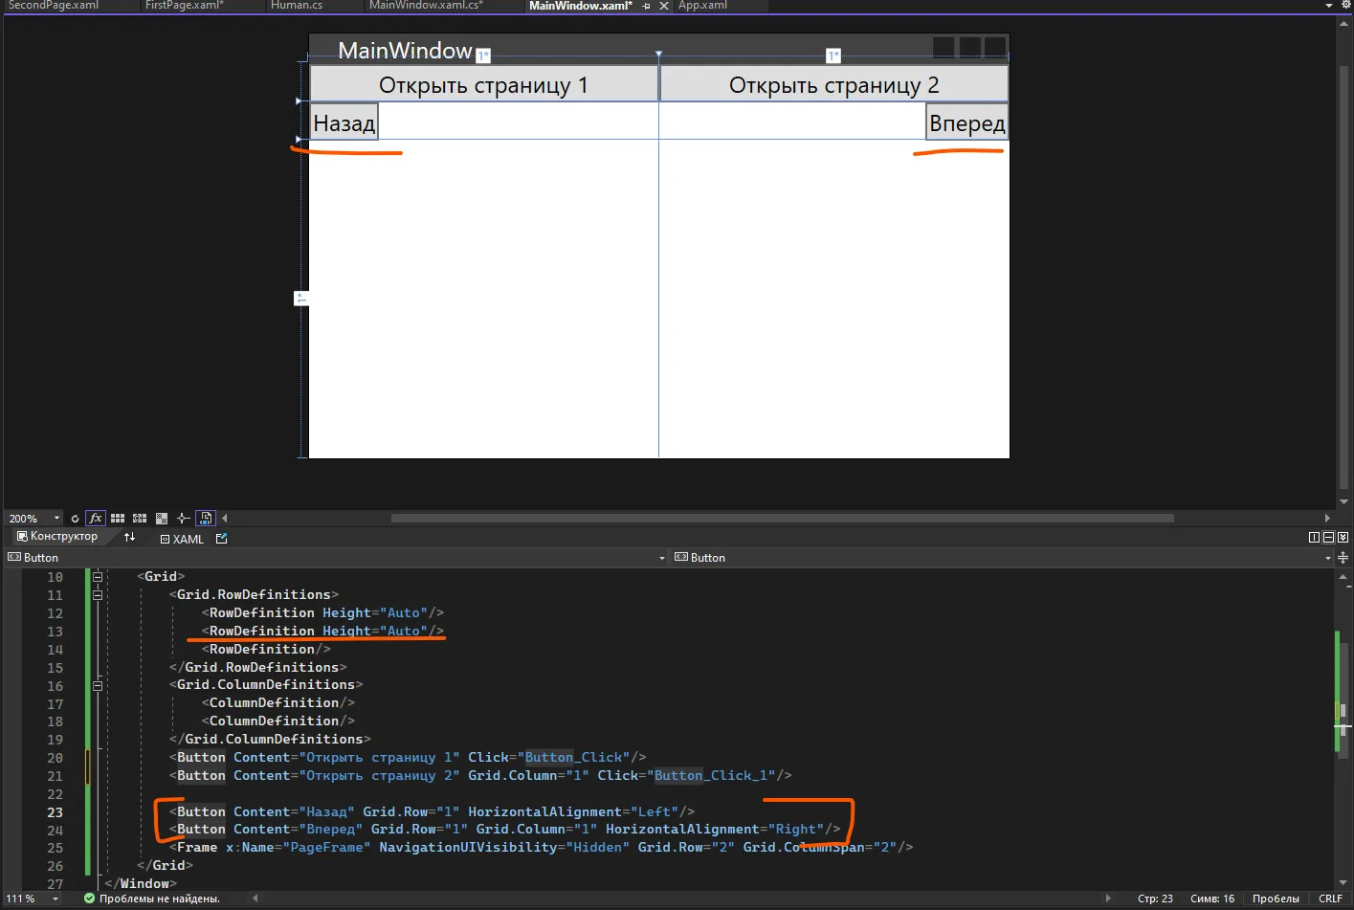
Task: Open the left Button element dropdown
Action: pos(662,558)
